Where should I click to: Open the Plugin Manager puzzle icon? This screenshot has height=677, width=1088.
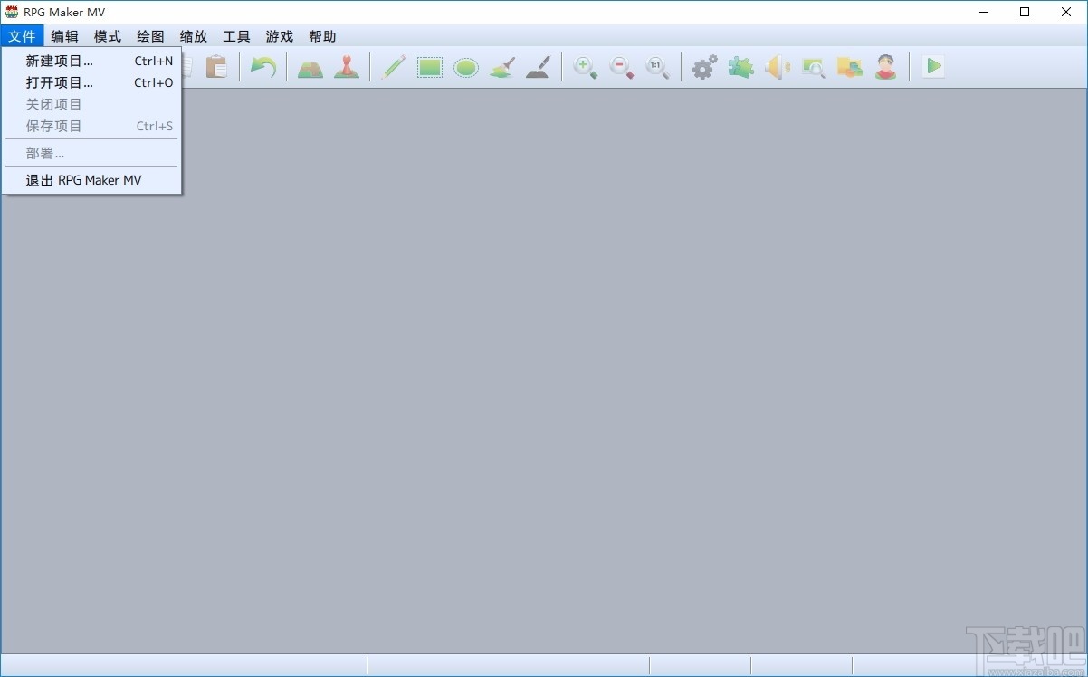point(740,66)
